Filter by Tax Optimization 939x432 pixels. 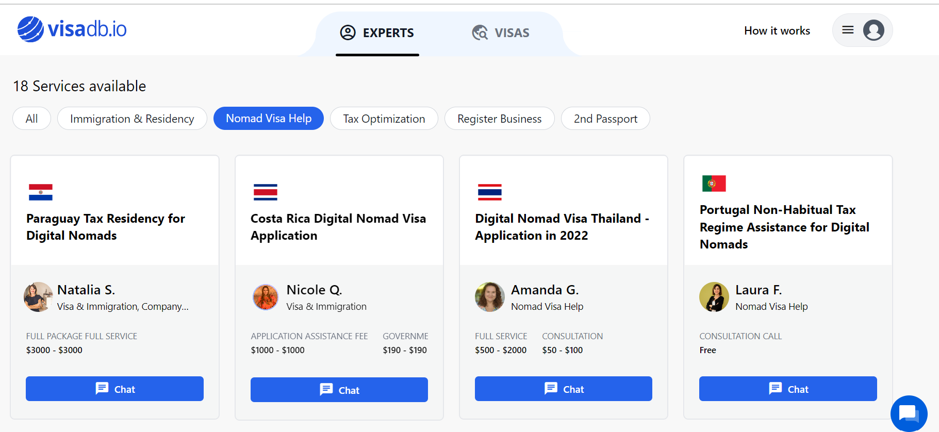click(384, 119)
